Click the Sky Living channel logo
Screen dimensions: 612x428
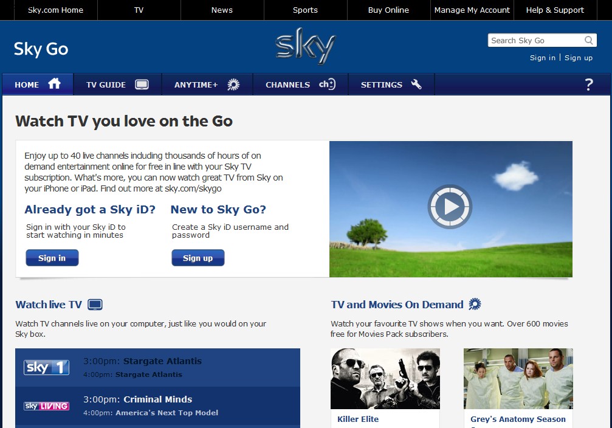[x=46, y=406]
